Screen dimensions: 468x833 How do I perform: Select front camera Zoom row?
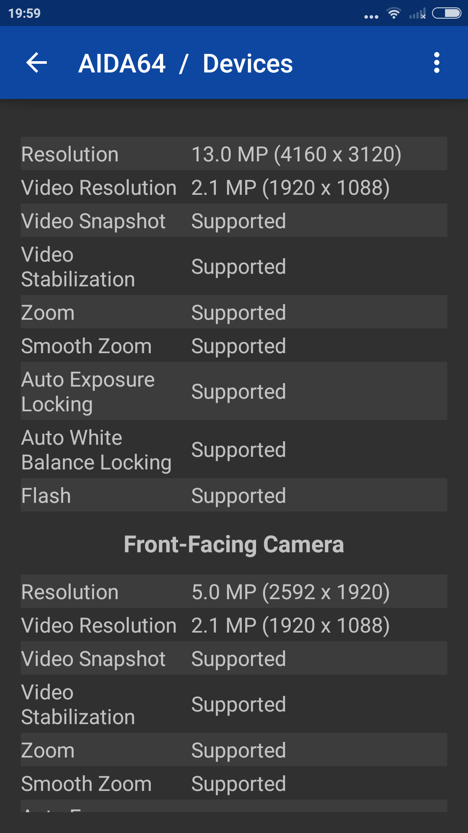[x=234, y=750]
